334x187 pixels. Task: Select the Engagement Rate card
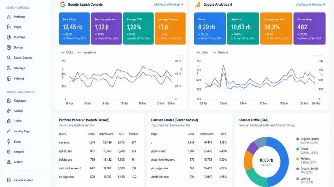[276, 29]
